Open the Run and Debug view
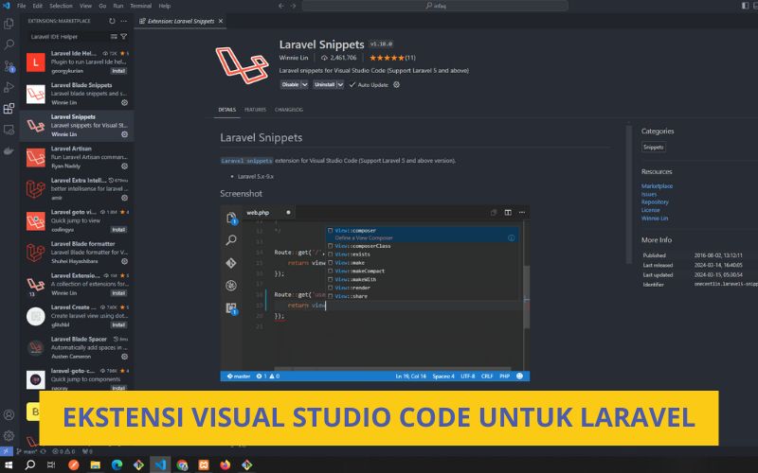 click(x=9, y=87)
